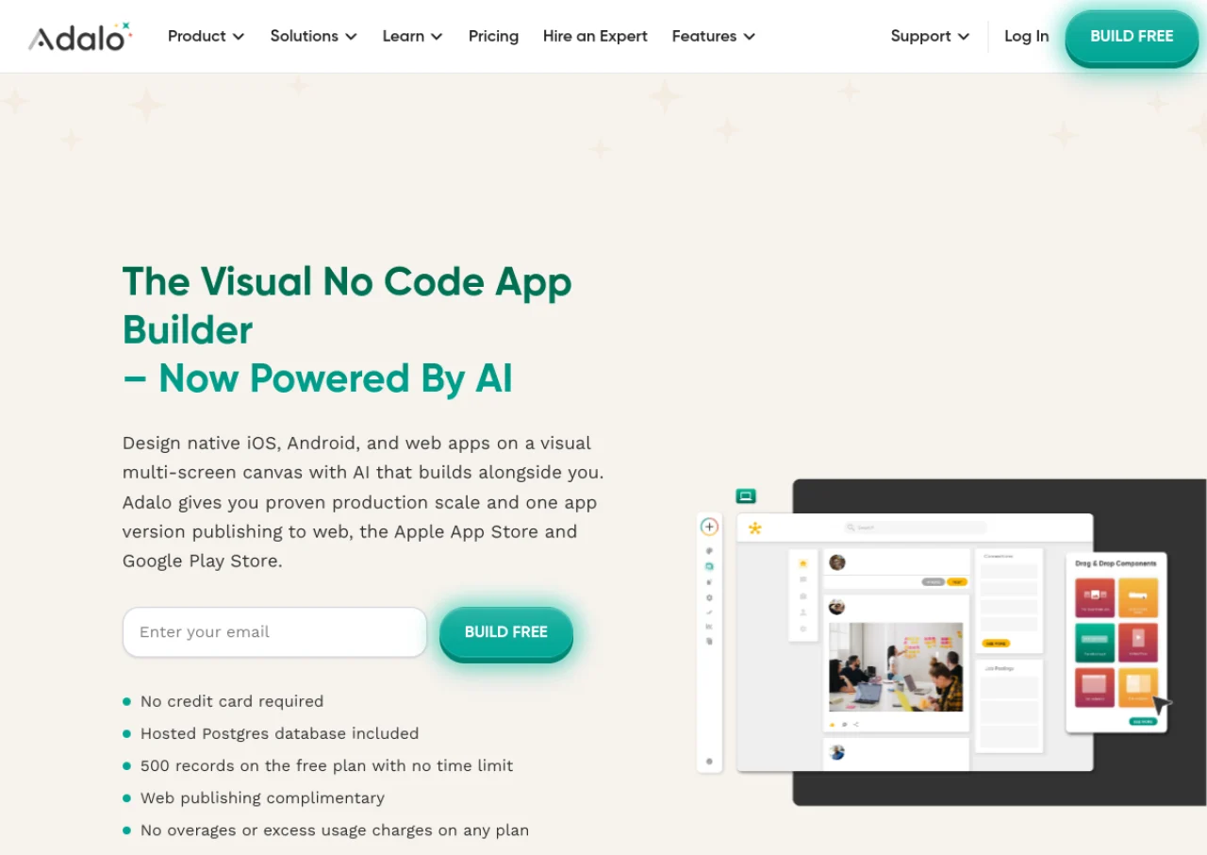Open the Hire an Expert page
Screen dimensions: 1207x855
click(x=595, y=36)
